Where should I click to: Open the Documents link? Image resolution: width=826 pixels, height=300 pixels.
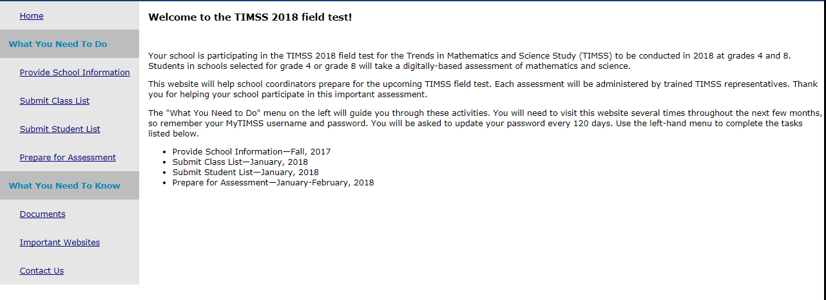(43, 214)
